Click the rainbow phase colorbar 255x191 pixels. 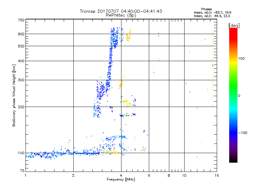[233, 95]
